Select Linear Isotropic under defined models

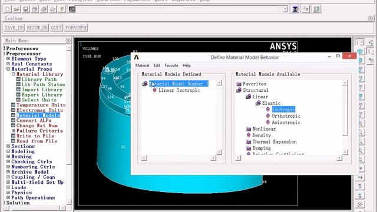(x=179, y=90)
